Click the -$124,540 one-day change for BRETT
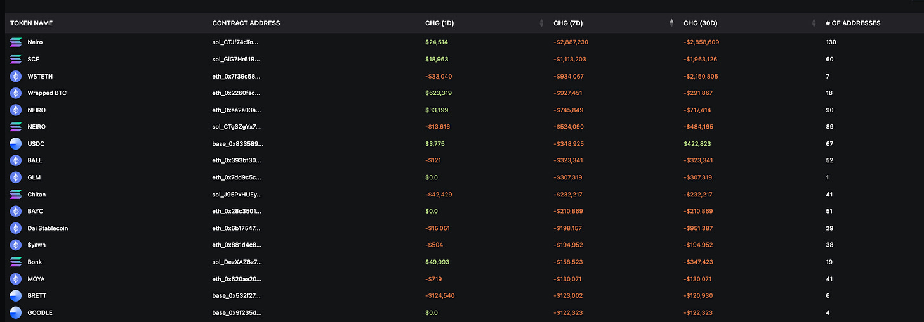The image size is (924, 322). coord(440,295)
